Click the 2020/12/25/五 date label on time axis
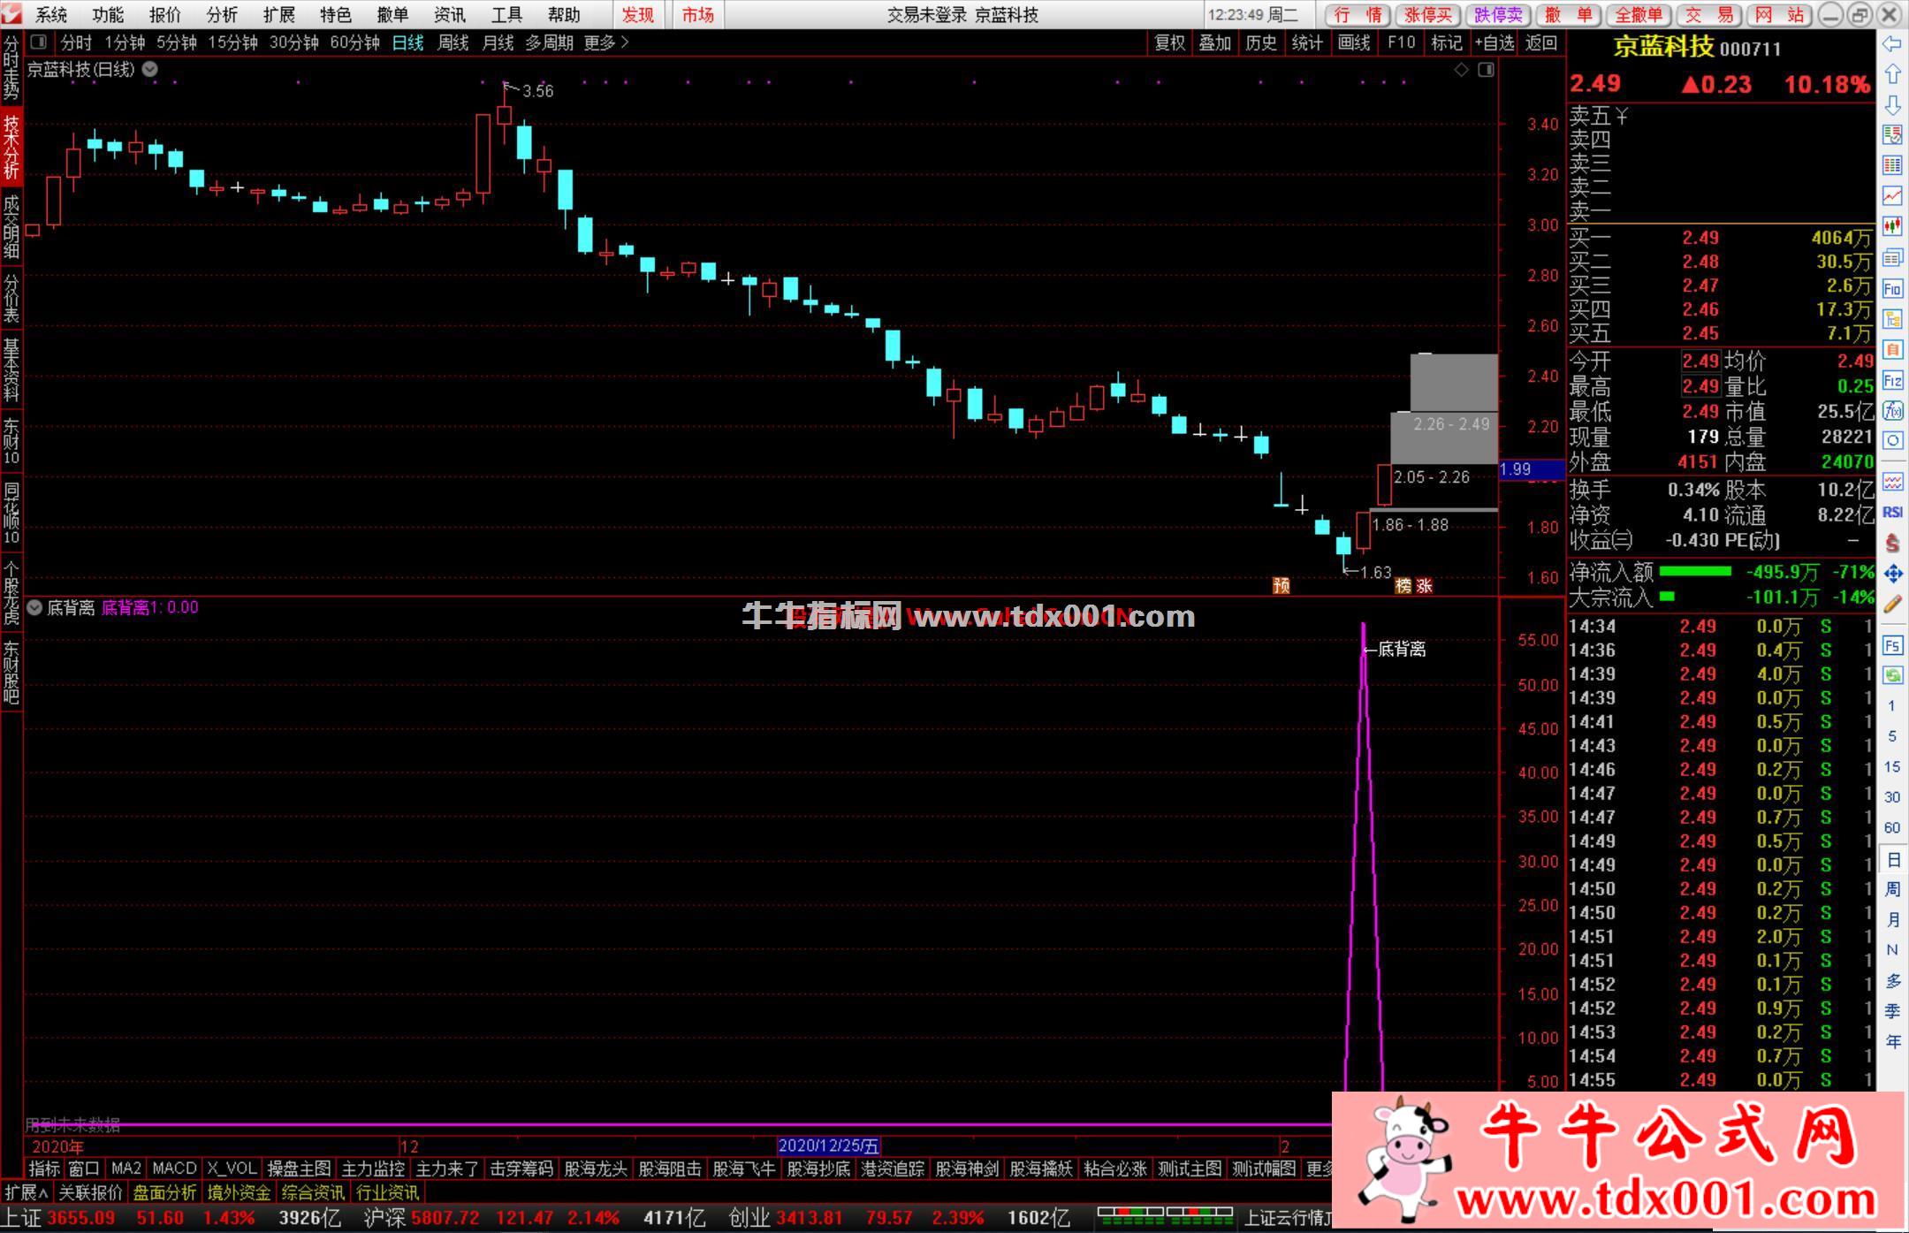The width and height of the screenshot is (1909, 1233). coord(828,1145)
